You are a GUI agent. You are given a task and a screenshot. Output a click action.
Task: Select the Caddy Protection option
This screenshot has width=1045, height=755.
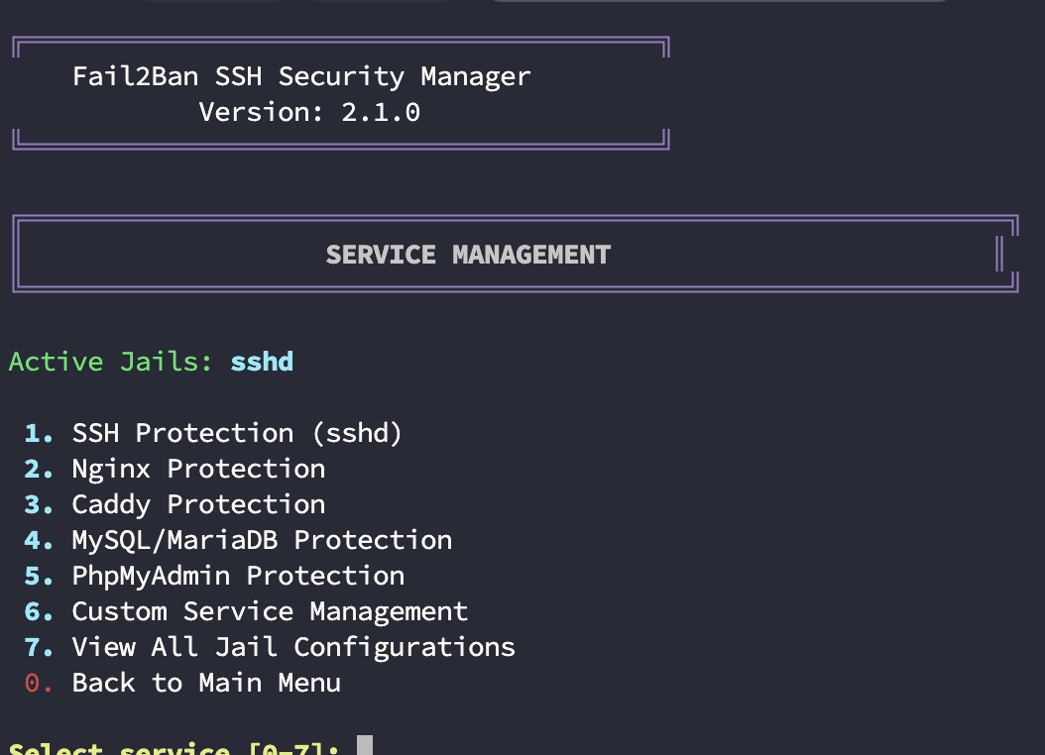coord(198,504)
